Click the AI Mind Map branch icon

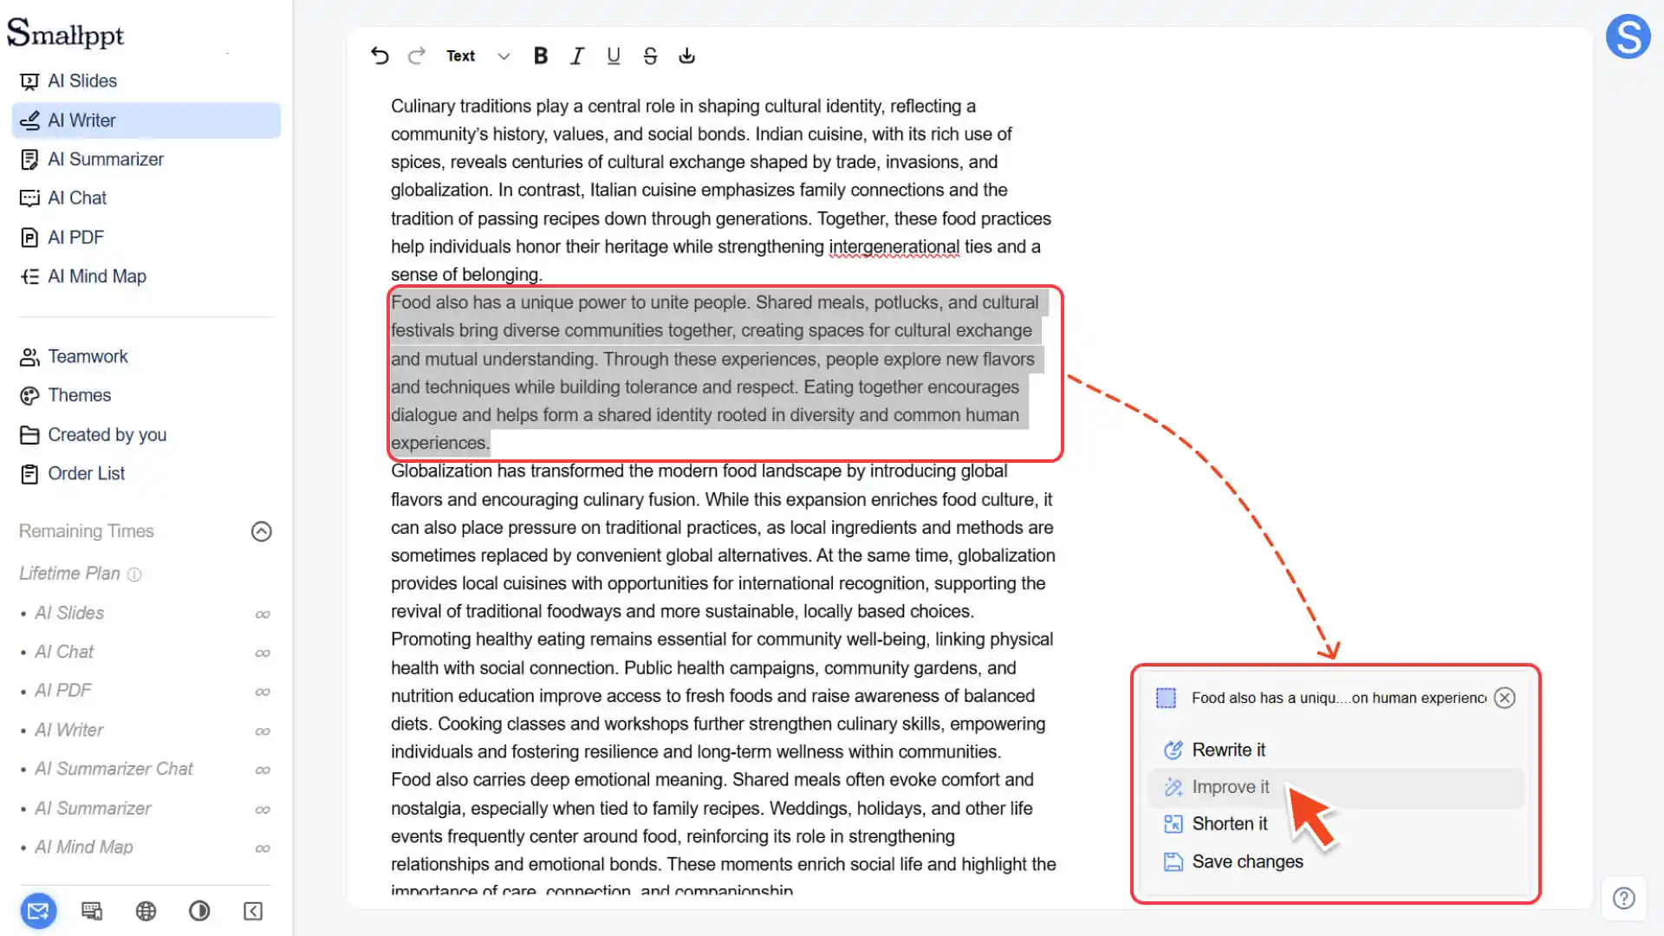pos(29,276)
